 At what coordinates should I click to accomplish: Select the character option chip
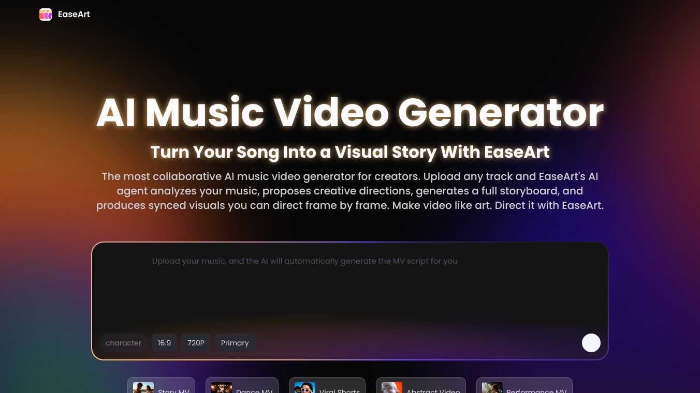(123, 343)
